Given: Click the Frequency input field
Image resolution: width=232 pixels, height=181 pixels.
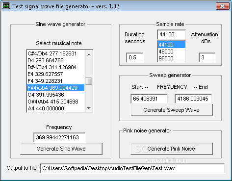Looking at the screenshot, I should (x=59, y=137).
